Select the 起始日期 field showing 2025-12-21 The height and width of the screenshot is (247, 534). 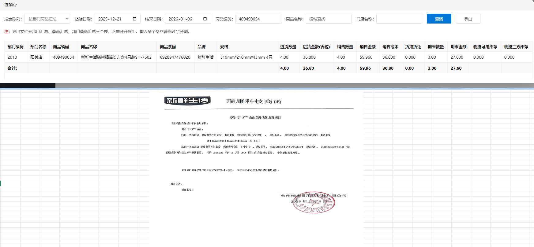(x=113, y=19)
